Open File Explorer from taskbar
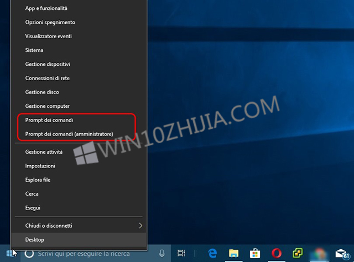Viewport: 354px width, 262px height. coord(233,253)
